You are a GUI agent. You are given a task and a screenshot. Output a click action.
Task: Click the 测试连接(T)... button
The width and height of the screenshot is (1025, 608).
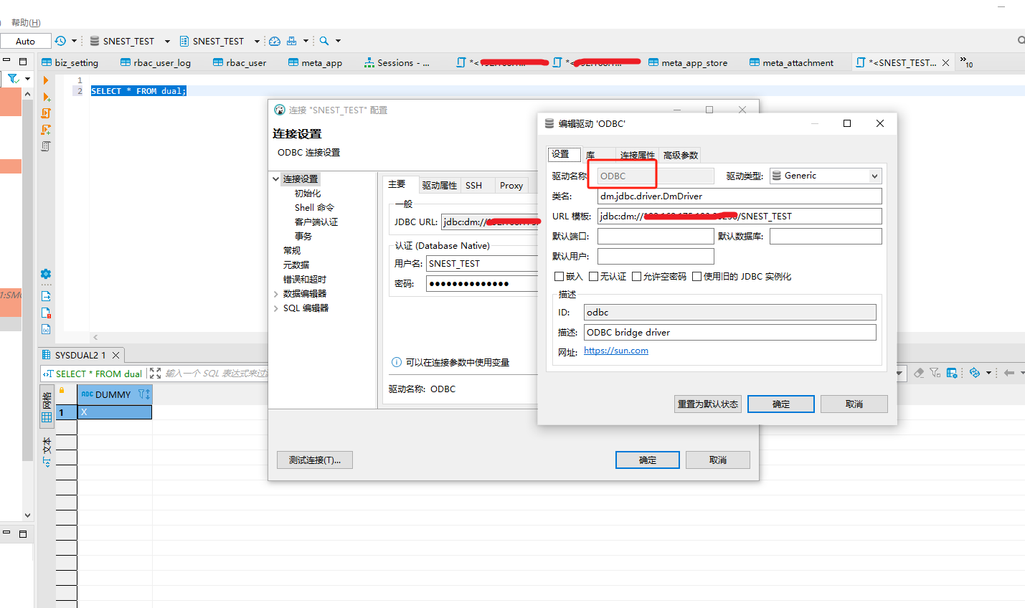tap(314, 460)
